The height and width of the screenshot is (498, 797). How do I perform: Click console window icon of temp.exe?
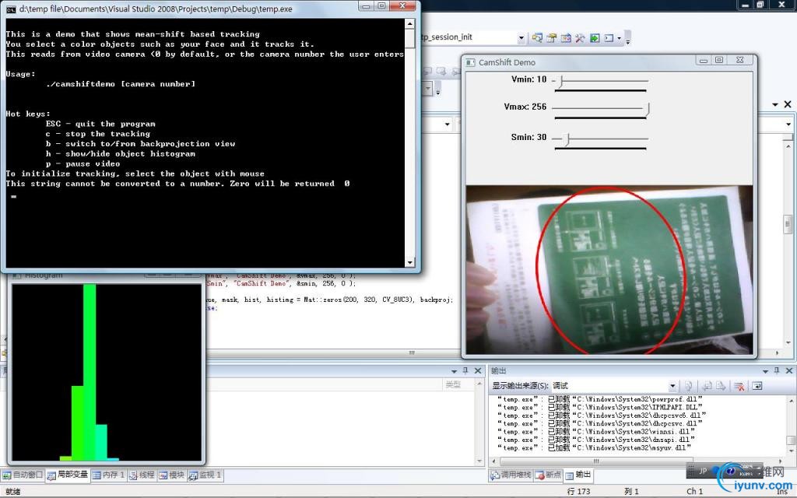[11, 9]
